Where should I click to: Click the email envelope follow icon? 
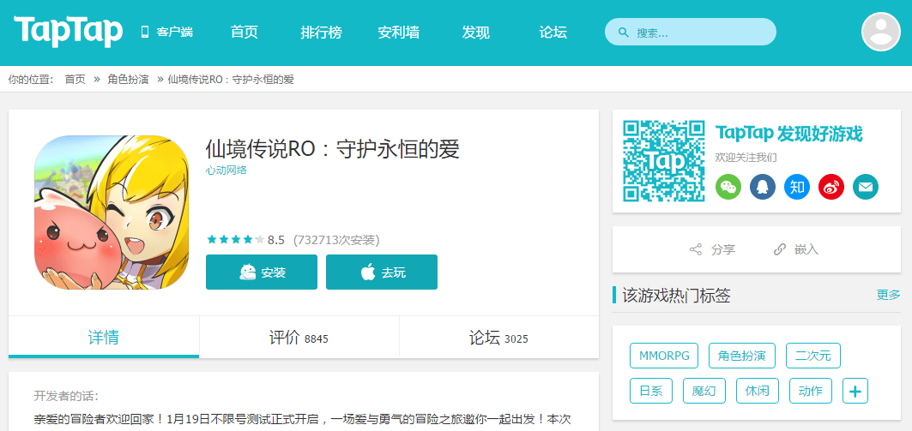point(866,187)
